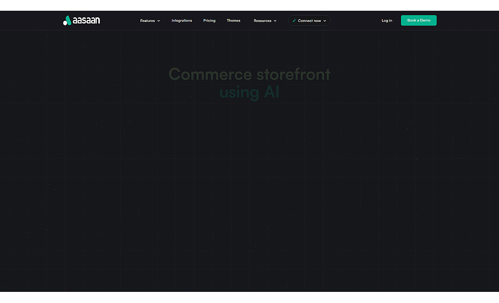499x303 pixels.
Task: Expand the Resources dropdown chevron
Action: point(275,21)
